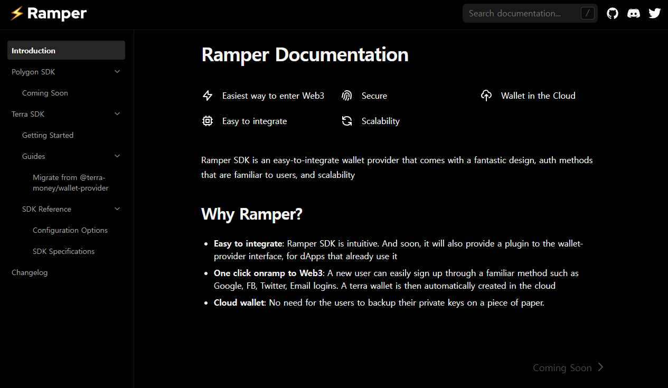Click the lightning icon beside Easiest way
668x388 pixels.
pos(208,96)
